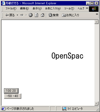Open the Search 検索 toolbar button
This screenshot has height=112, width=100.
53,15
